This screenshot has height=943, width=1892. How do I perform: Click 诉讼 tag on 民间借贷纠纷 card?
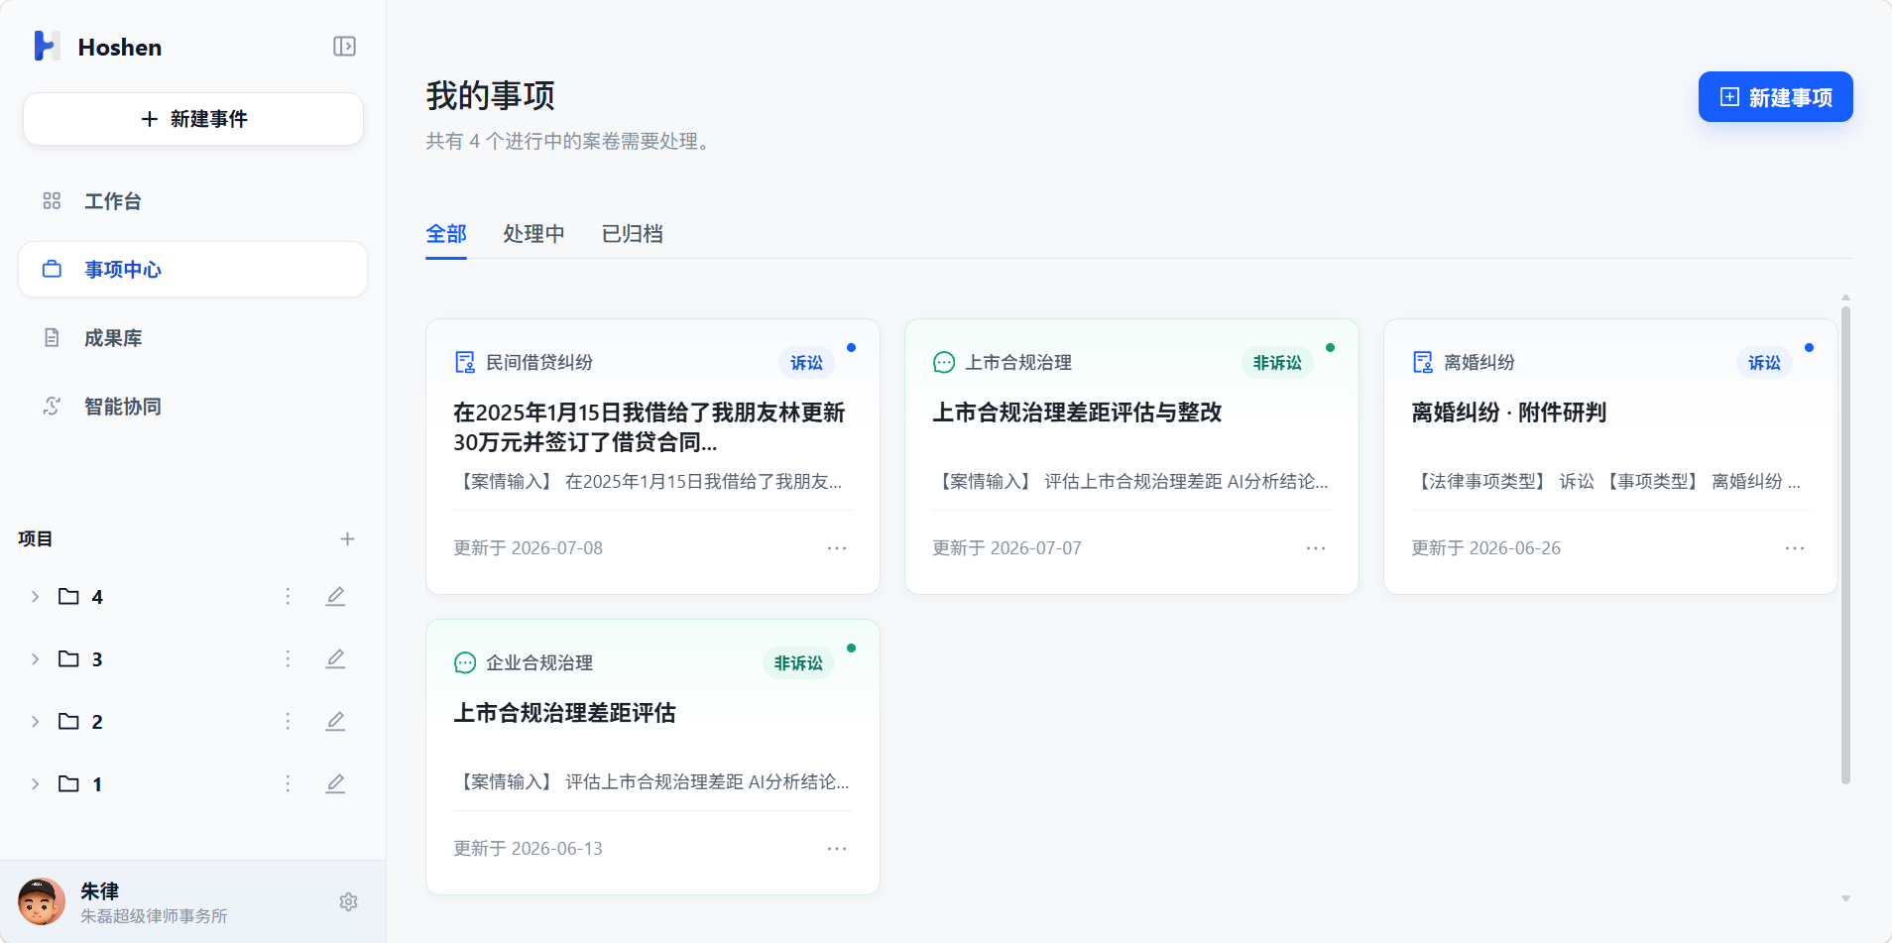point(806,363)
